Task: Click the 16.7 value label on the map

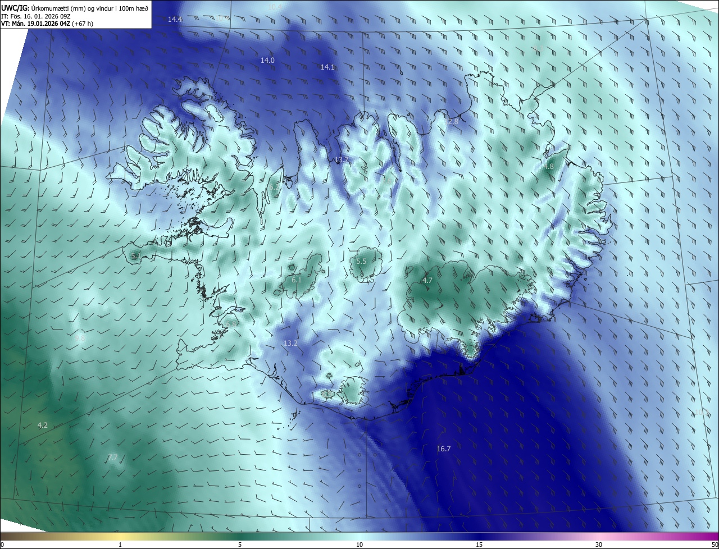Action: pos(444,449)
